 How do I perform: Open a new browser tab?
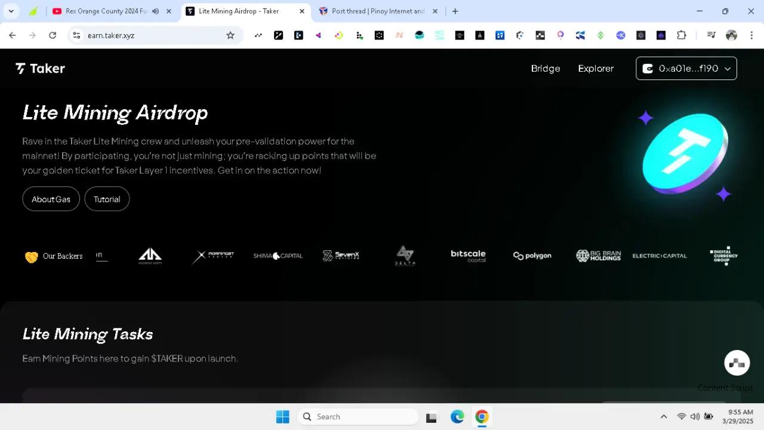click(455, 11)
